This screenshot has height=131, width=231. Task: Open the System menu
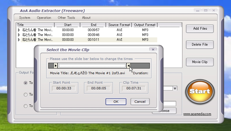pyautogui.click(x=25, y=18)
